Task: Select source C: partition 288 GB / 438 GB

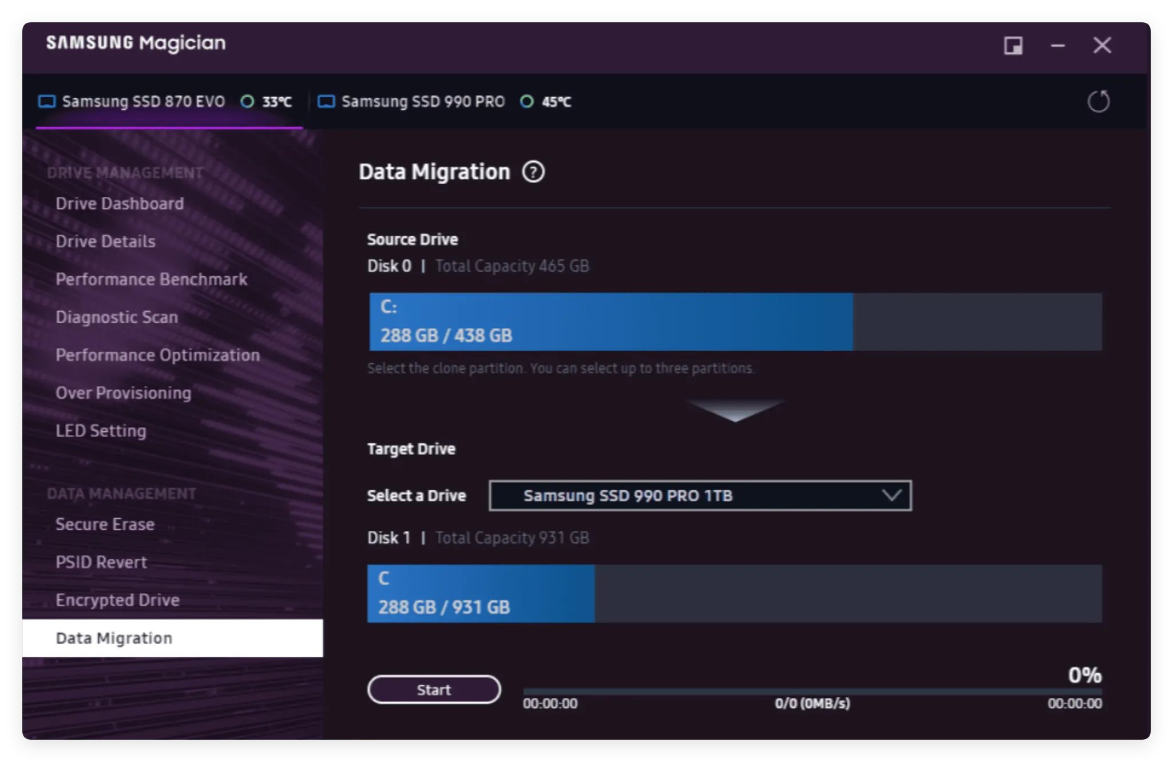Action: [611, 322]
